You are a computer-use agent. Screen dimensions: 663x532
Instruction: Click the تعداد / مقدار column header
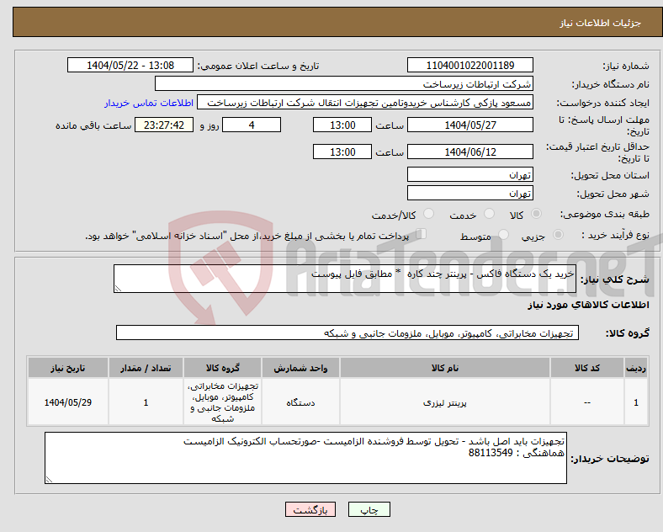click(x=146, y=368)
